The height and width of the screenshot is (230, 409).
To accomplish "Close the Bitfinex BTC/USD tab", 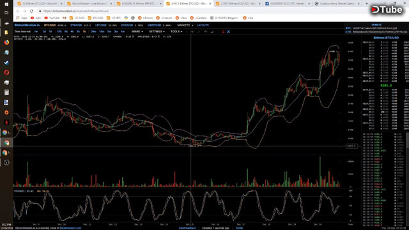I will 210,4.
